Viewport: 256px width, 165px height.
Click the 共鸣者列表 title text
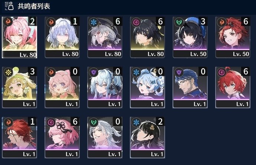click(34, 6)
